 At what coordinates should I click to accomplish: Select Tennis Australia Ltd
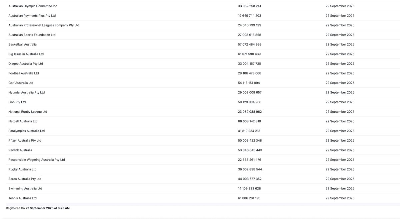23,199
